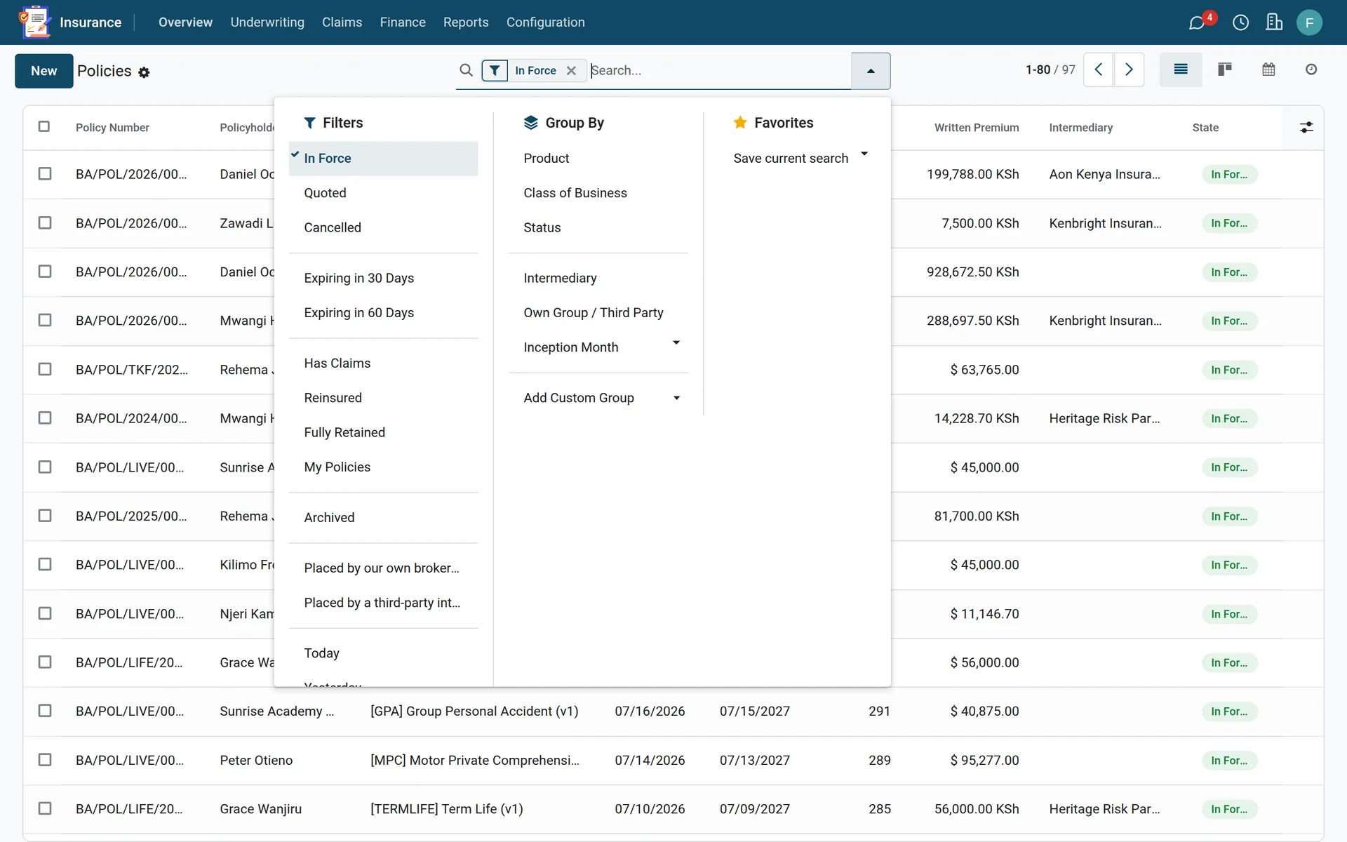Viewport: 1347px width, 842px height.
Task: Apply Expiring in 30 Days filter
Action: tap(383, 278)
